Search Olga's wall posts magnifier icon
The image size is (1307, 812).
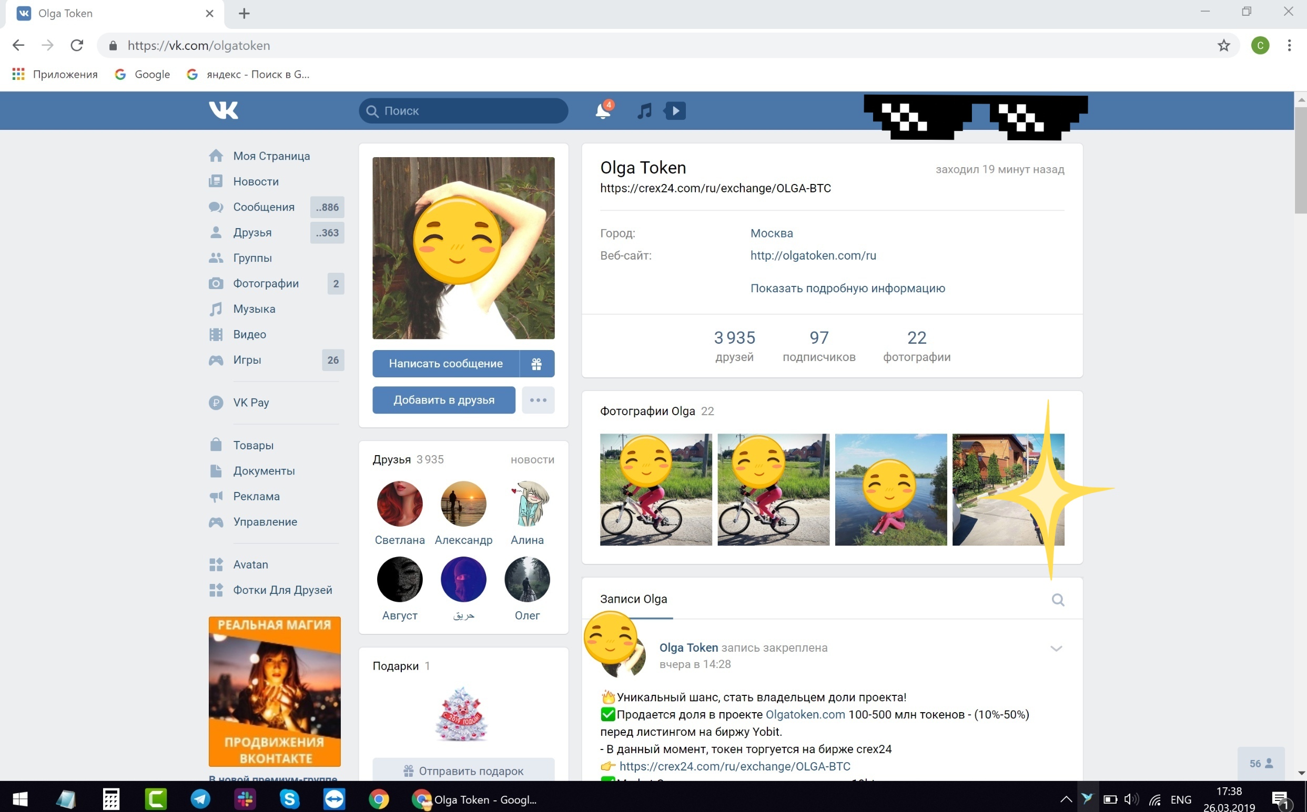point(1058,599)
